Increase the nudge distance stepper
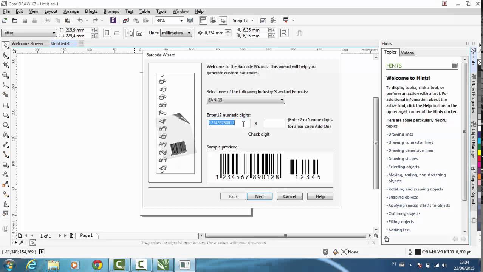This screenshot has height=272, width=483. point(228,31)
